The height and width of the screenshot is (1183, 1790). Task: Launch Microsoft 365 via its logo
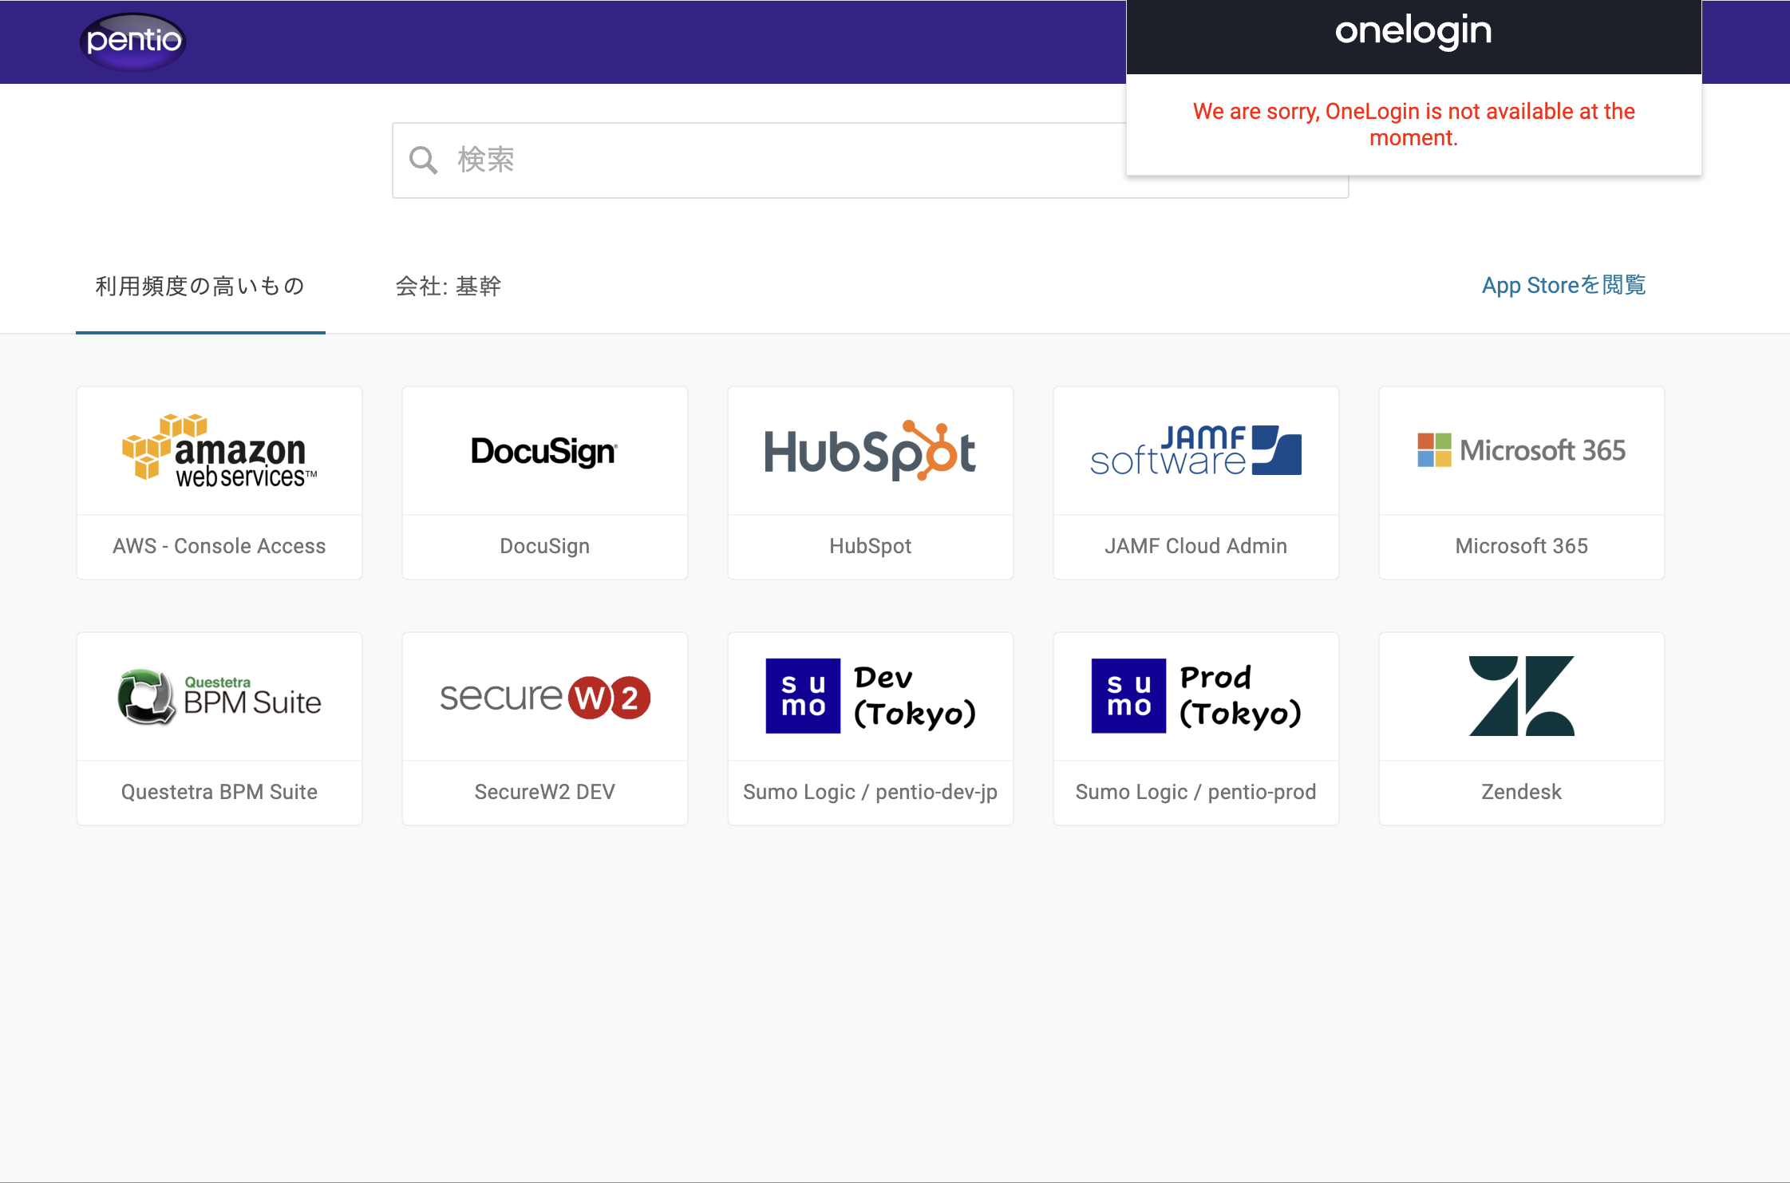point(1521,450)
